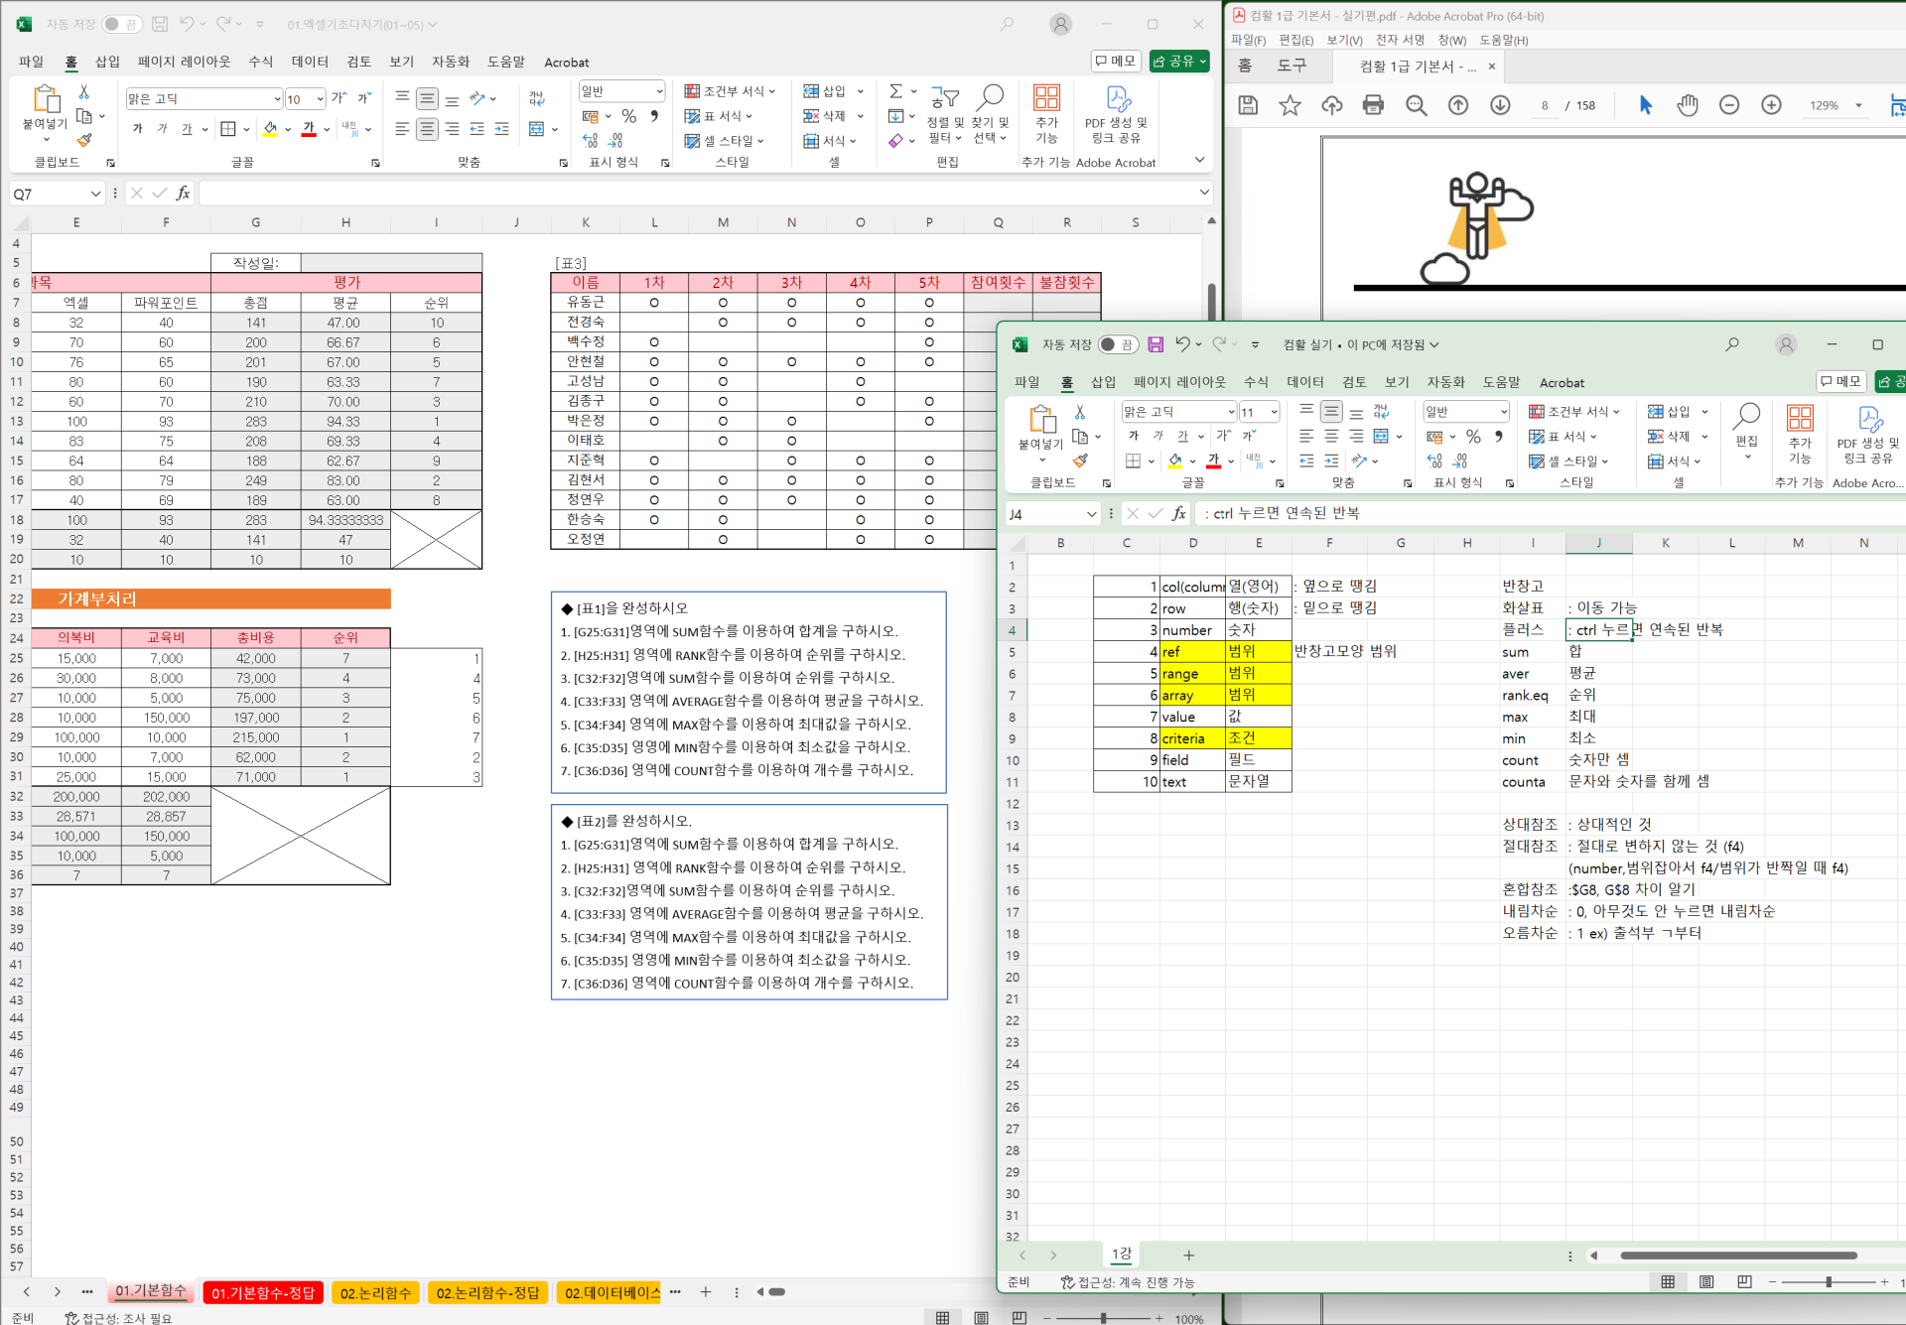Screen dimensions: 1906x1325
Task: Click the zoom slider in front Excel status bar
Action: (1828, 1282)
